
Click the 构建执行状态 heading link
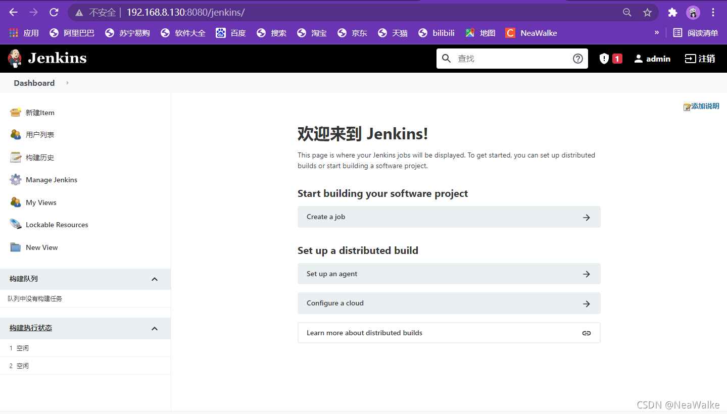coord(31,328)
